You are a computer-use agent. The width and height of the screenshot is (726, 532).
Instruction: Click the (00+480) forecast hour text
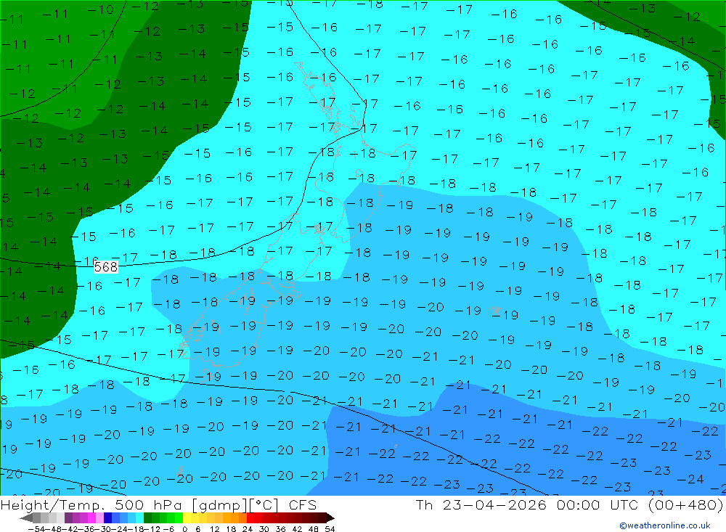[686, 504]
